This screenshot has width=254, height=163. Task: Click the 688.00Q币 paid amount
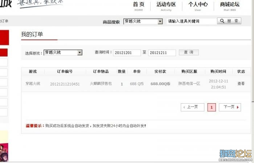tap(160, 84)
